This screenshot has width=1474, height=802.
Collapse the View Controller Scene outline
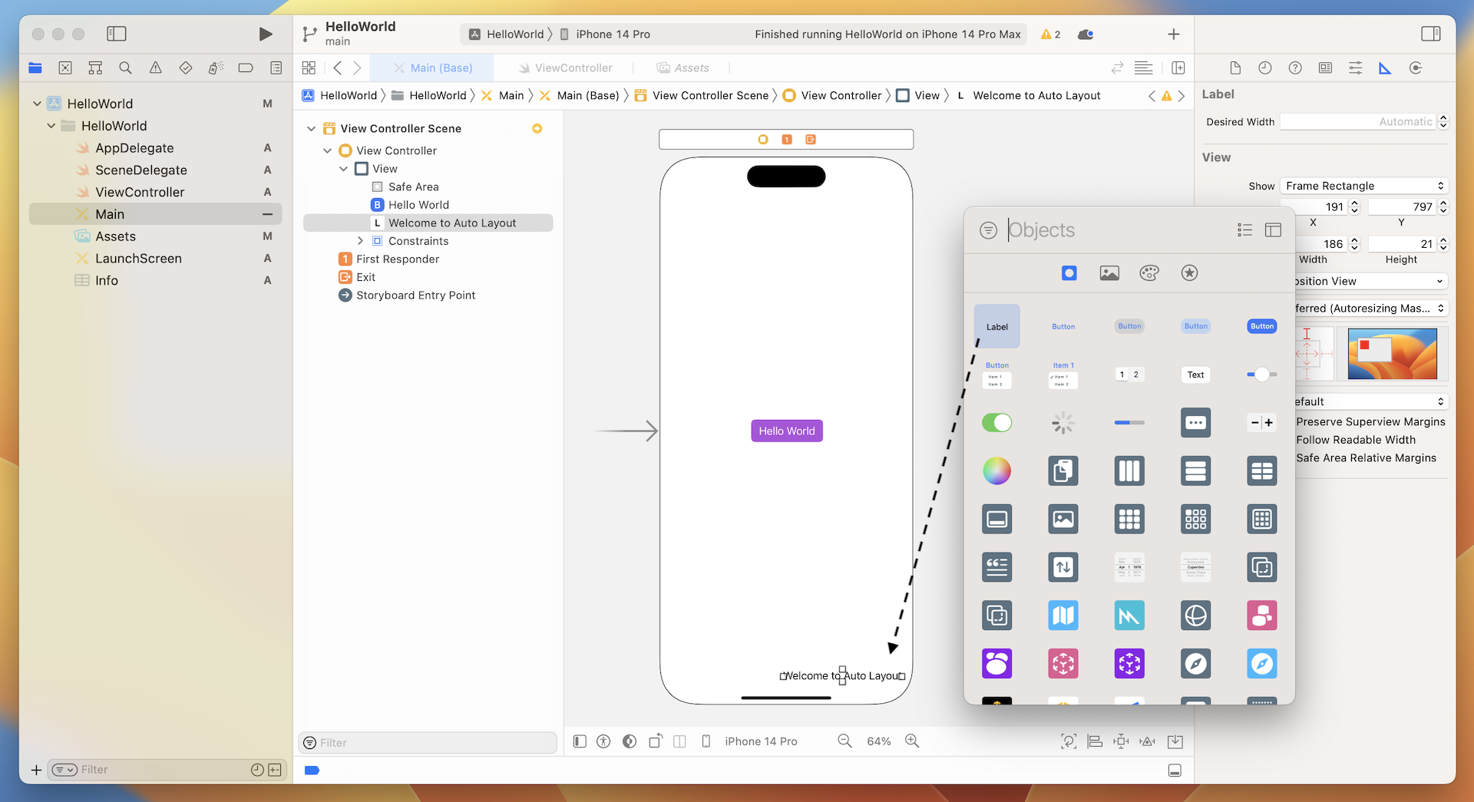311,129
